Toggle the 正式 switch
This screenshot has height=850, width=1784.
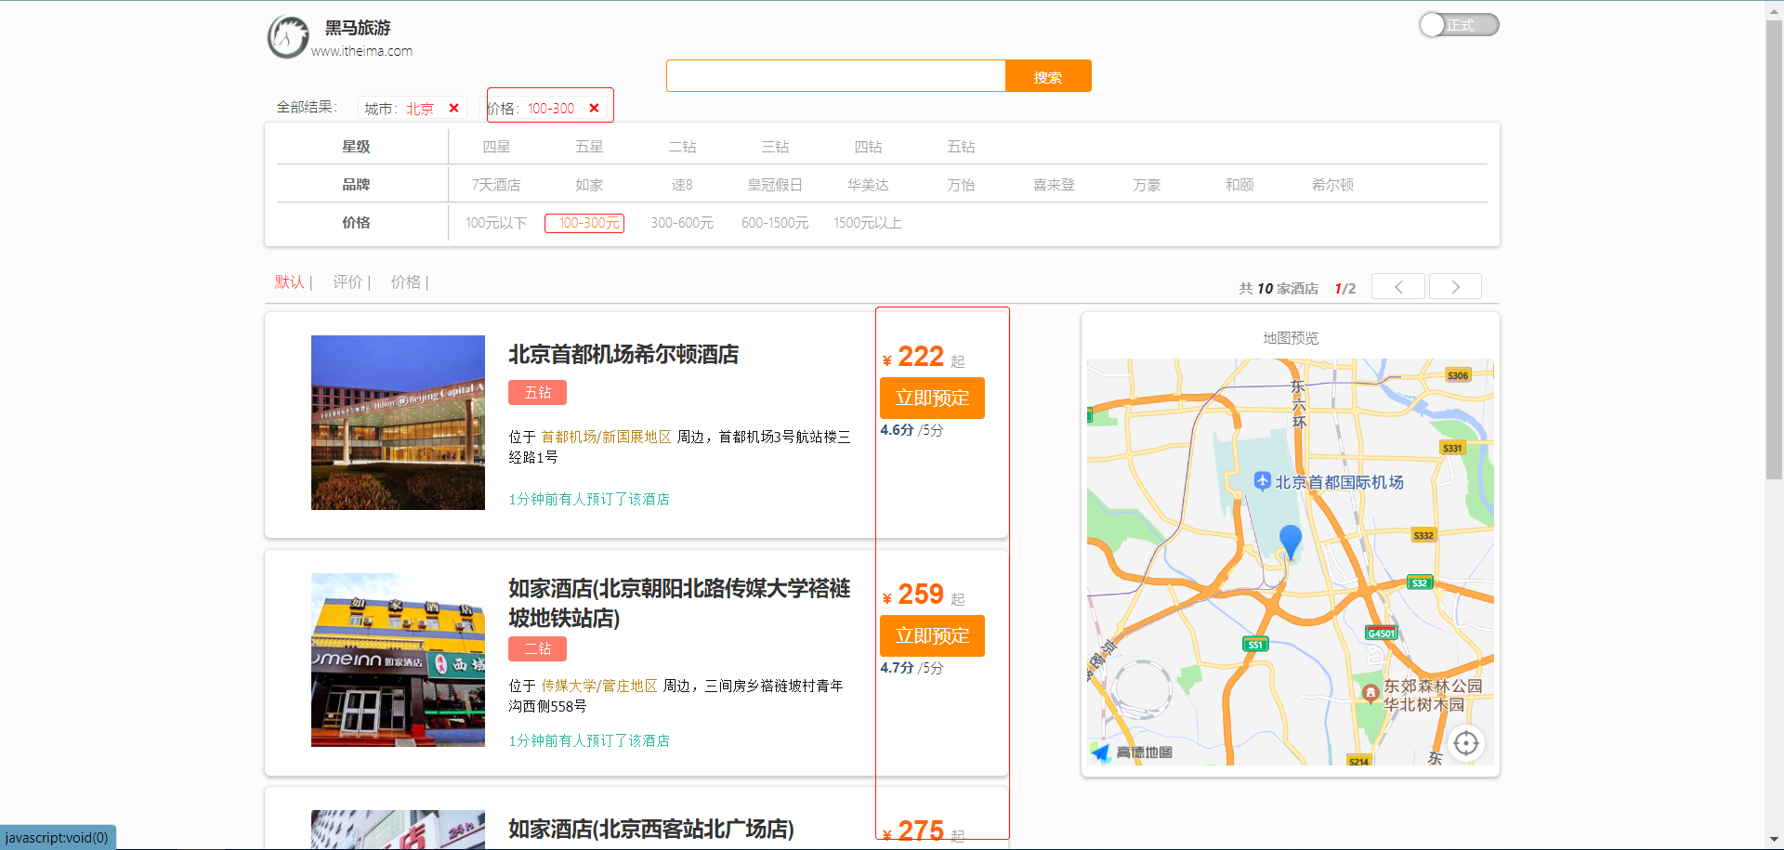tap(1459, 25)
